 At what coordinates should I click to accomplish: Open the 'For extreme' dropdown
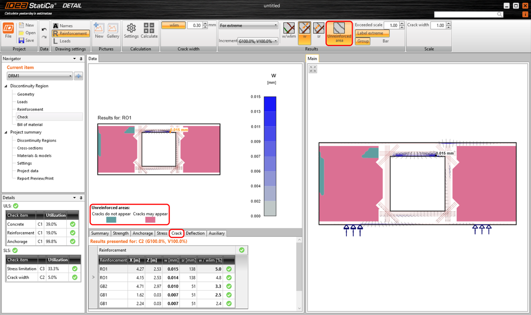tap(248, 25)
